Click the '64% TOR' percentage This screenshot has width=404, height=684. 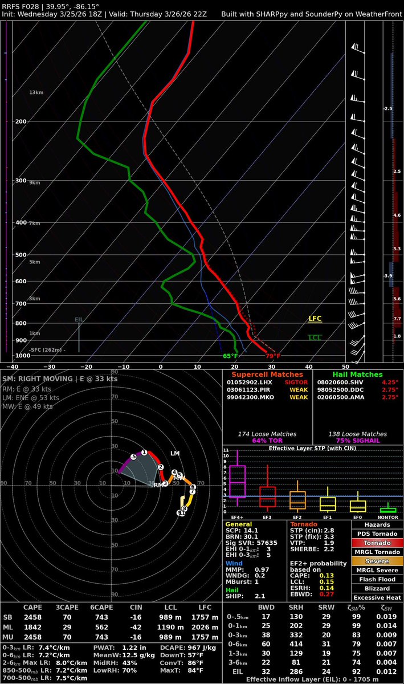[x=267, y=440]
